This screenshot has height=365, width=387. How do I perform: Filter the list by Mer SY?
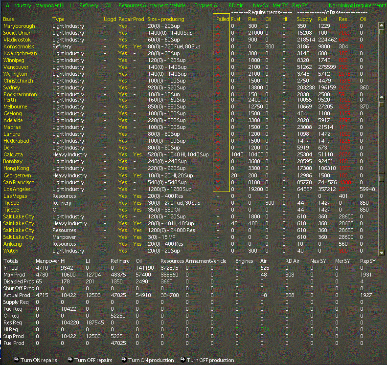pos(280,5)
